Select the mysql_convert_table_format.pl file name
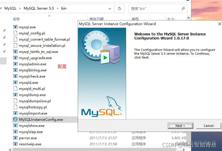This screenshot has height=151, width=222. point(44,39)
